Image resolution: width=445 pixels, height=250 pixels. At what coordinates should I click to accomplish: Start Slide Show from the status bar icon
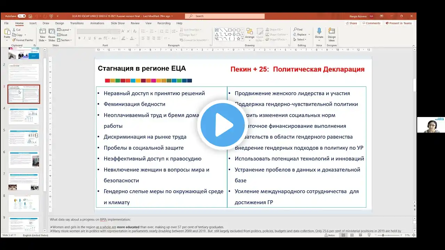coord(369,235)
